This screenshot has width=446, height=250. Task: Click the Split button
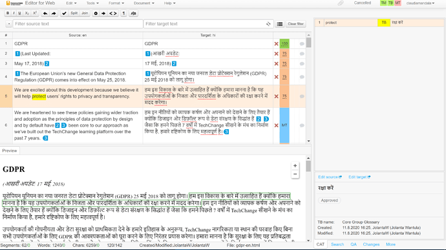(74, 13)
